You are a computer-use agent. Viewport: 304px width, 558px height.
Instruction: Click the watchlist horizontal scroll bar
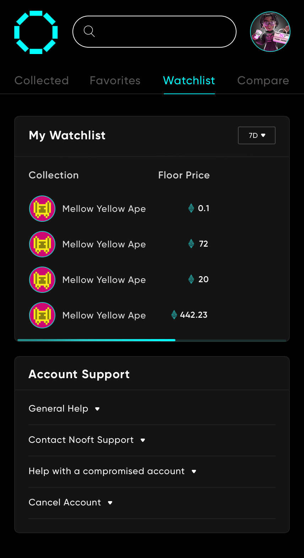[96, 340]
